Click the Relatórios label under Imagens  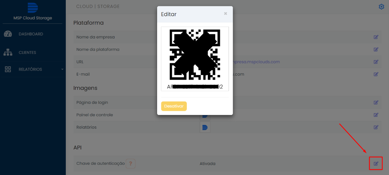[x=86, y=127]
